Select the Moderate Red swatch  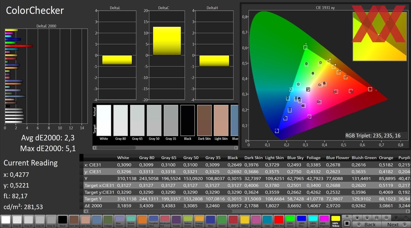click(165, 221)
